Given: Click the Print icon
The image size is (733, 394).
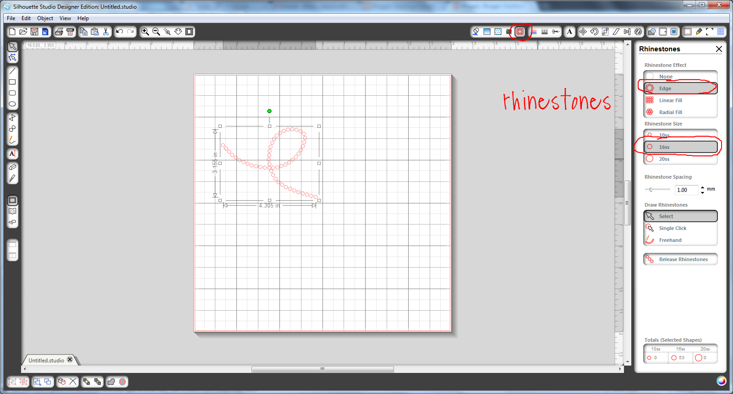Looking at the screenshot, I should (59, 32).
